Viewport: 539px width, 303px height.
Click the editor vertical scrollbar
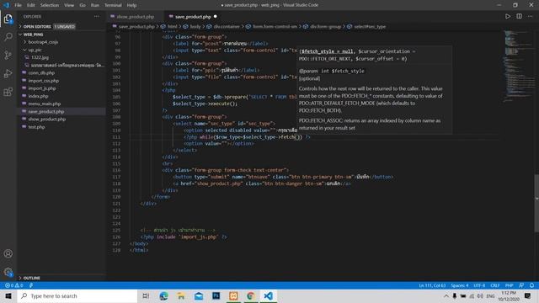coord(536,204)
